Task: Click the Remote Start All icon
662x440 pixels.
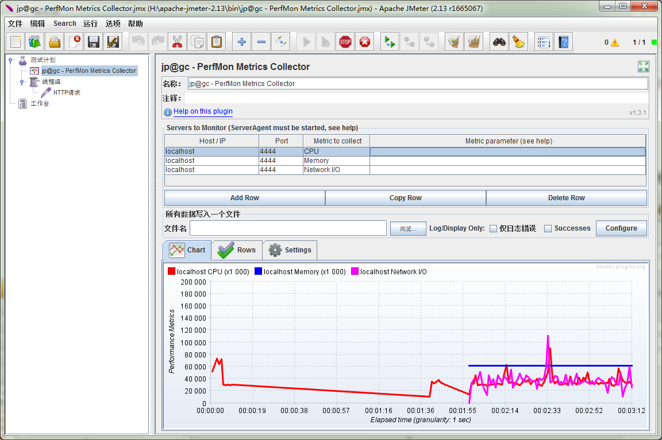Action: click(x=390, y=42)
